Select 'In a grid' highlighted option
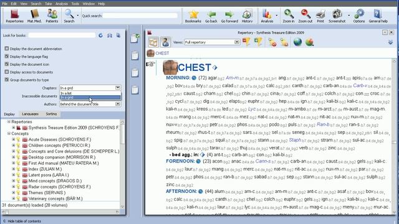The width and height of the screenshot is (399, 224). pyautogui.click(x=90, y=97)
